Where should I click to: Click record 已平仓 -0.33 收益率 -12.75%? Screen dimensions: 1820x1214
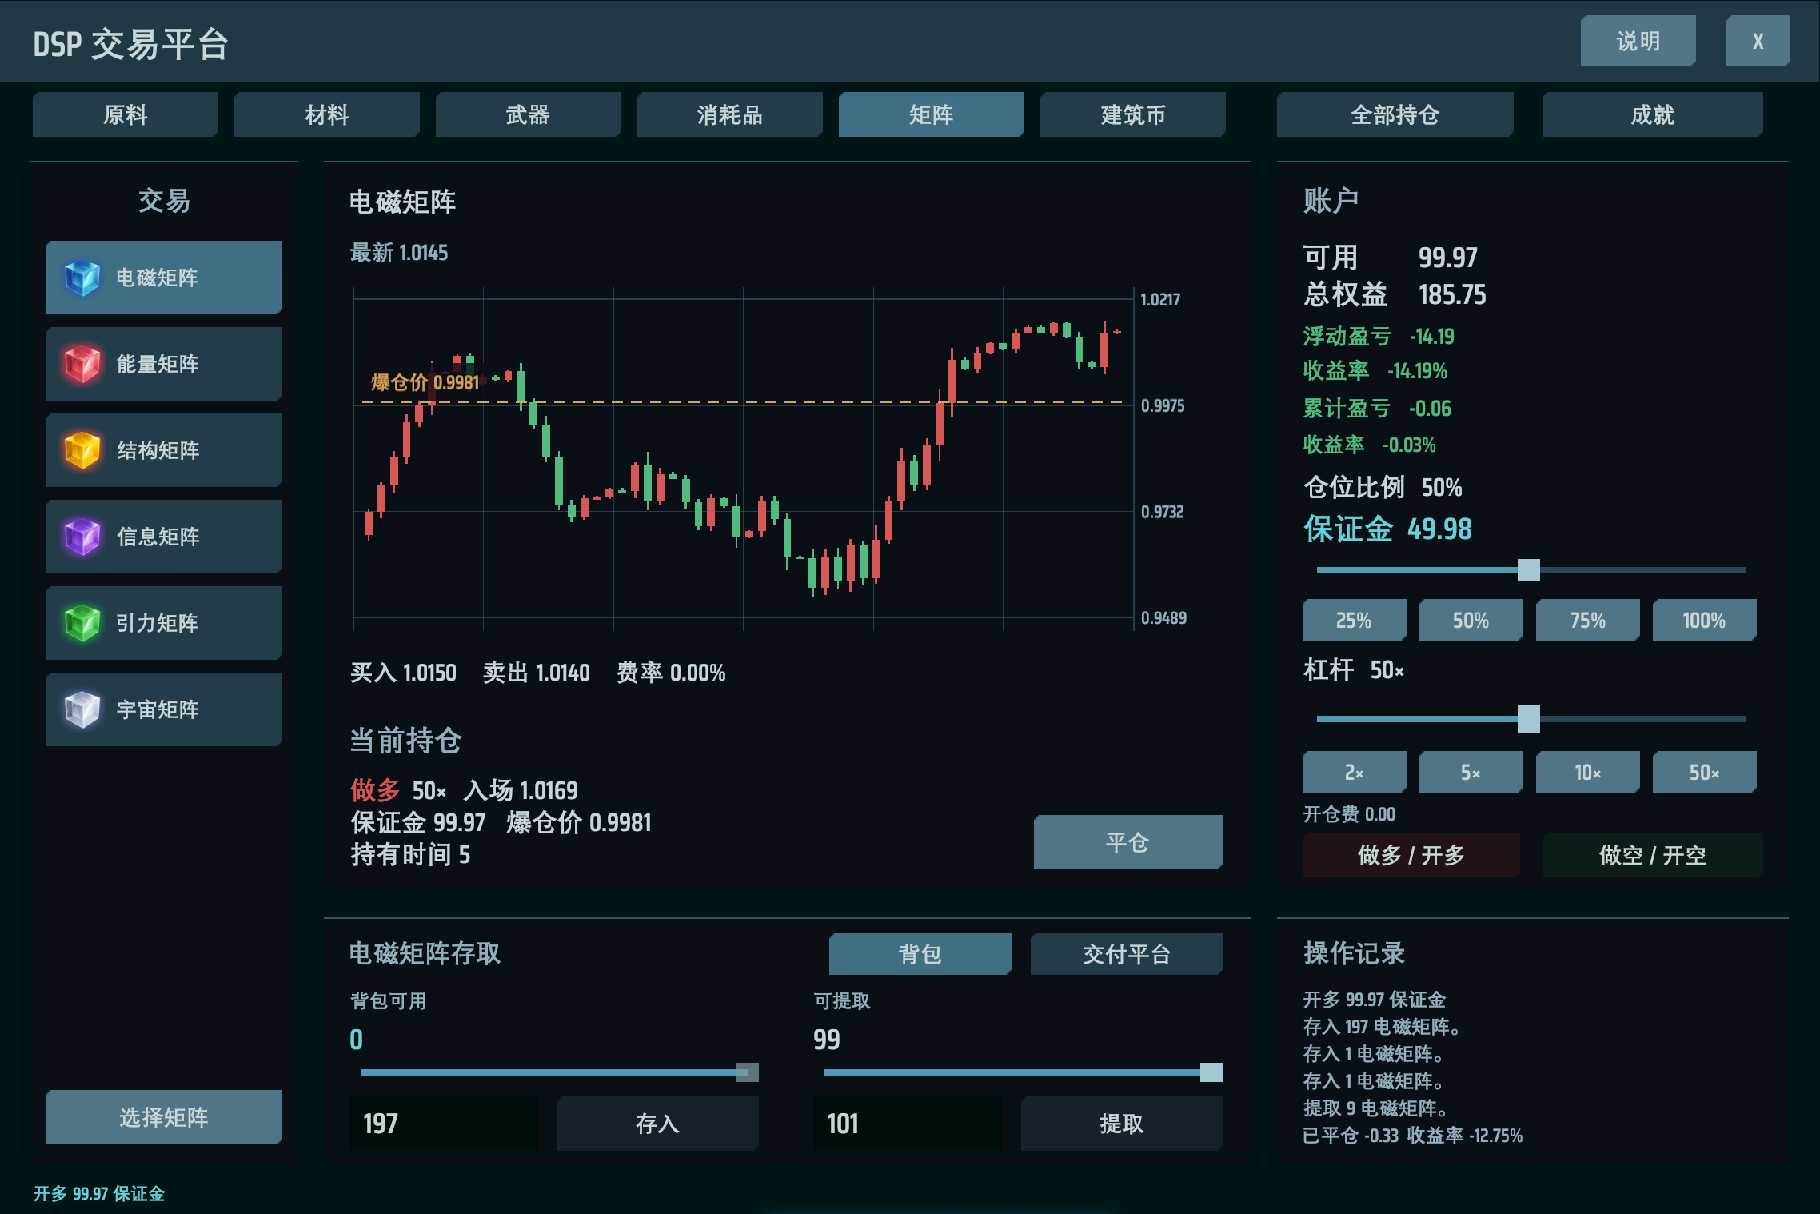coord(1412,1136)
